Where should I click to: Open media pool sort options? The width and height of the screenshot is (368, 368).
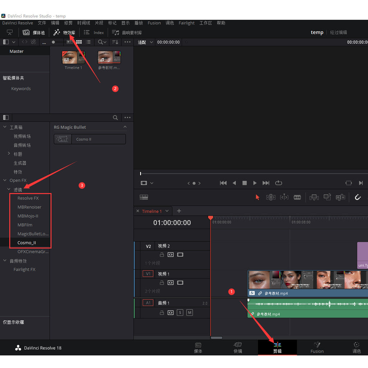115,42
